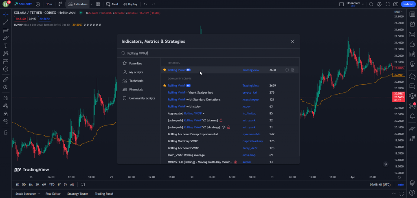Open chart settings gear icon
417x198 pixels.
point(379,4)
